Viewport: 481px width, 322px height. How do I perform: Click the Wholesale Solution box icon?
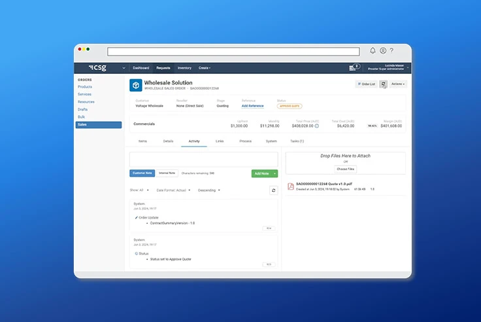[x=135, y=86]
